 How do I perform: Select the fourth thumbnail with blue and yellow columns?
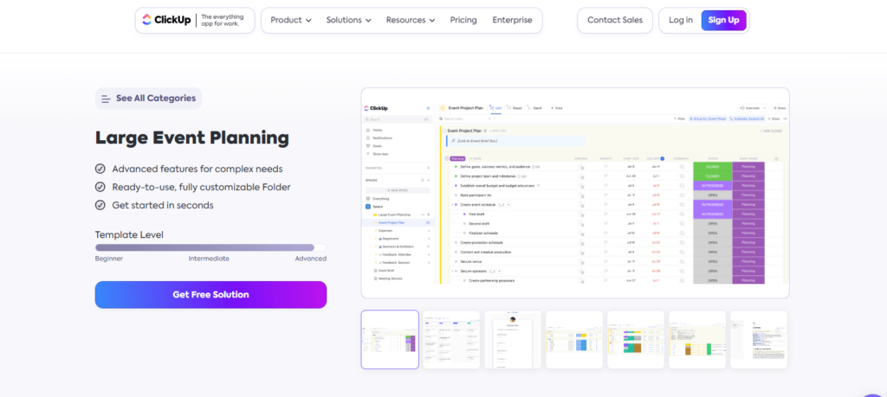[574, 339]
